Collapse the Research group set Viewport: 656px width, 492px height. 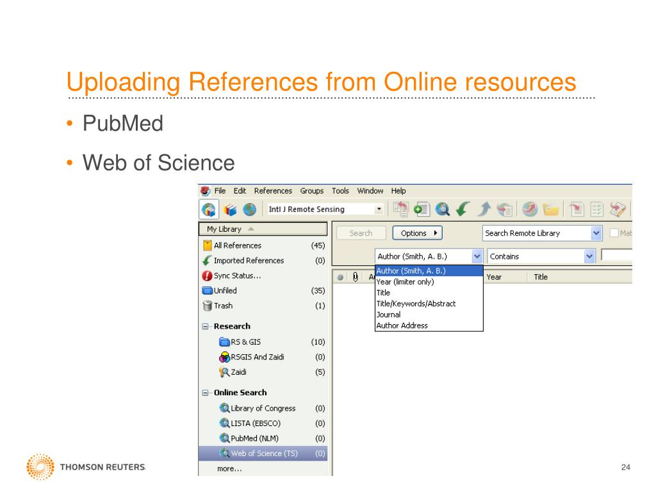click(x=205, y=326)
